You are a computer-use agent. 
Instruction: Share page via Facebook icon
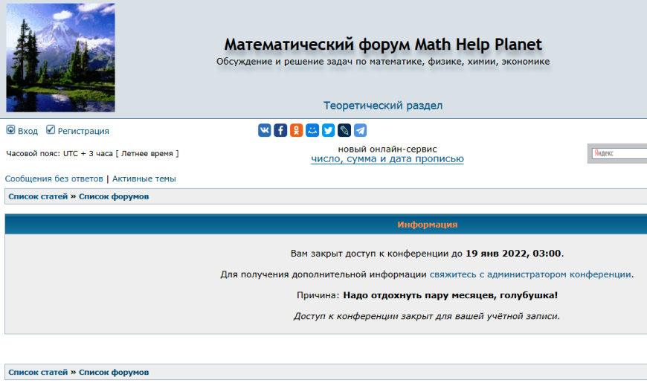pyautogui.click(x=280, y=130)
